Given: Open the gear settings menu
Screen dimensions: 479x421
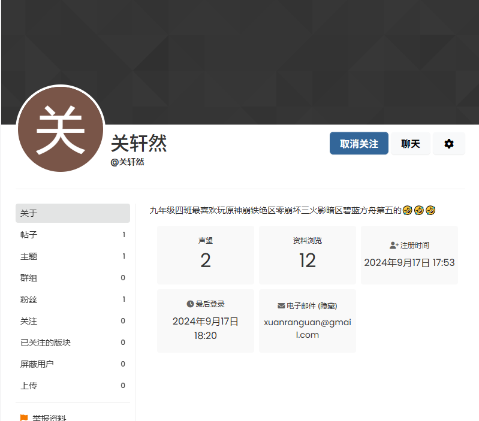Looking at the screenshot, I should click(x=448, y=144).
